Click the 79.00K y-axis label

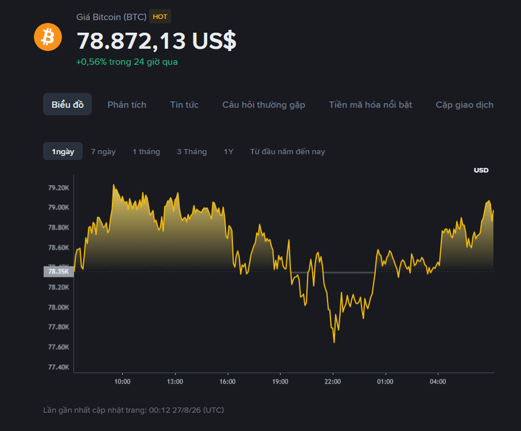point(59,207)
